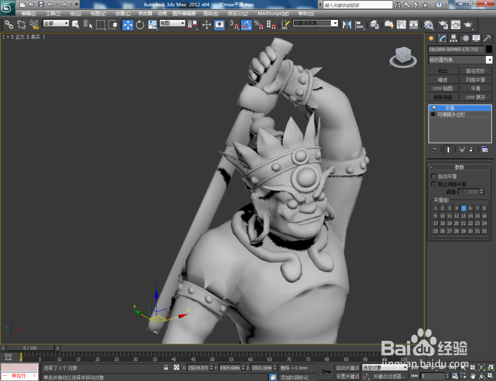Toggle the Percent Snap button
496x381 pixels.
coord(258,25)
